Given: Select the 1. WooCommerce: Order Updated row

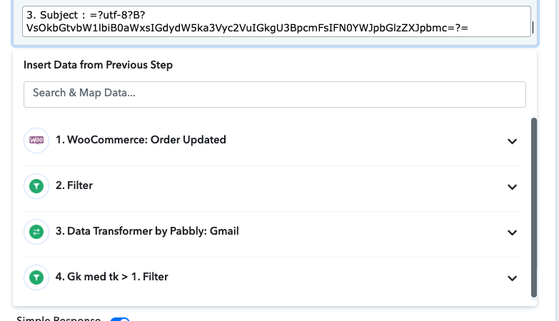Looking at the screenshot, I should (272, 141).
